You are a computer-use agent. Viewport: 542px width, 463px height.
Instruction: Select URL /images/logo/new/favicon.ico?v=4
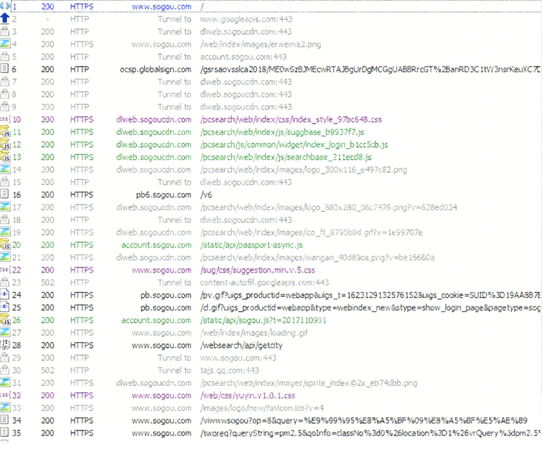click(x=262, y=408)
